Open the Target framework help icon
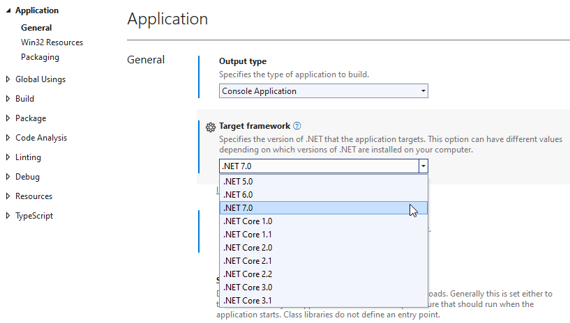The height and width of the screenshot is (323, 570). (297, 126)
